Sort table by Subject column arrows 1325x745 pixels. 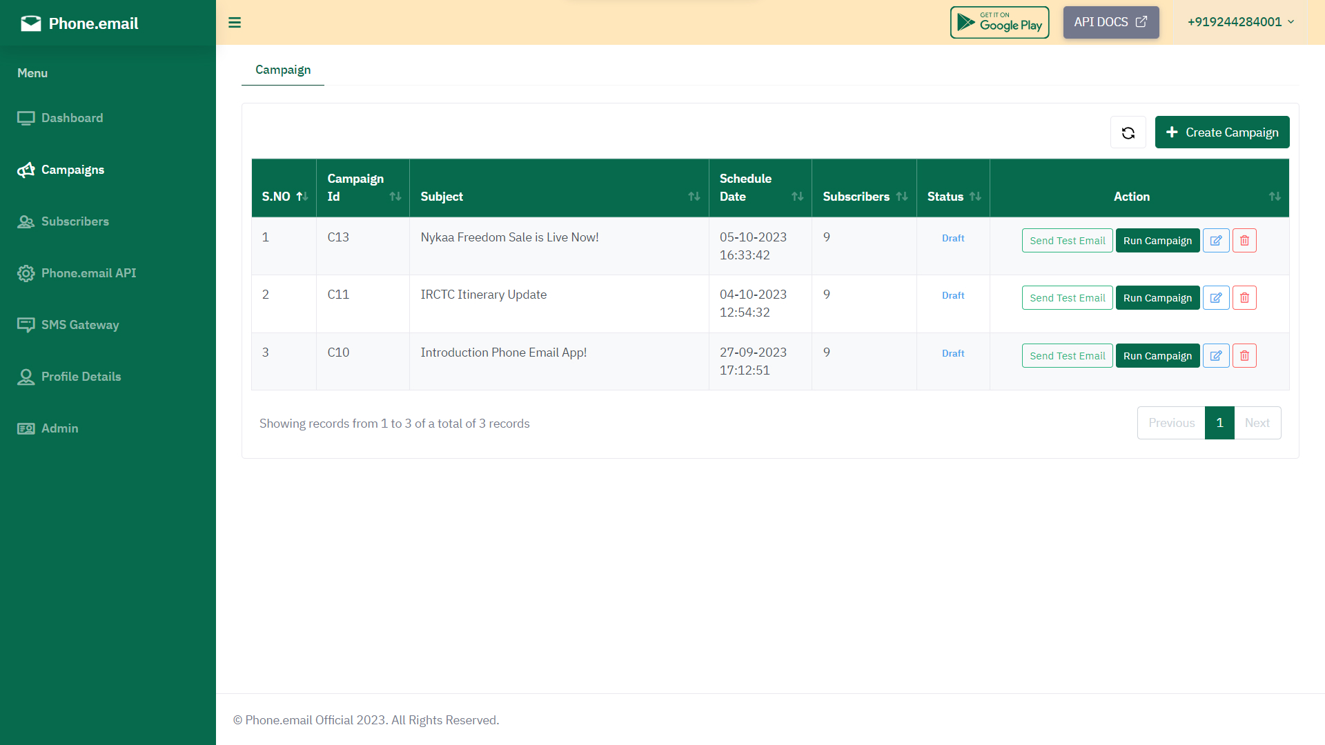[694, 197]
